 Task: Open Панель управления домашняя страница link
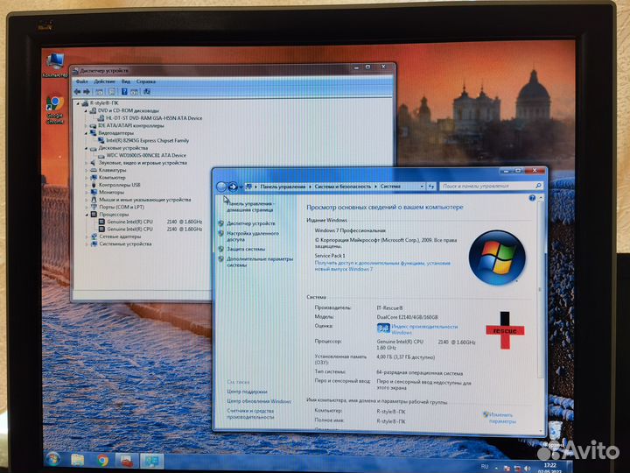click(x=250, y=207)
